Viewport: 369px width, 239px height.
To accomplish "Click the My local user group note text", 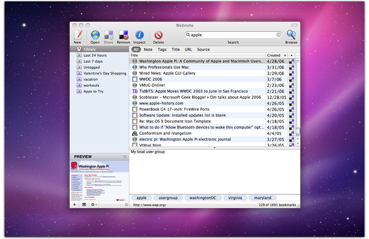I will [x=148, y=152].
